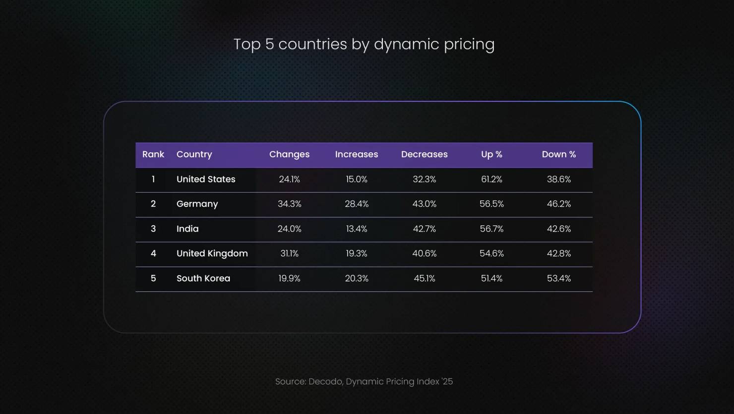
Task: Select the Germany row label
Action: [197, 204]
